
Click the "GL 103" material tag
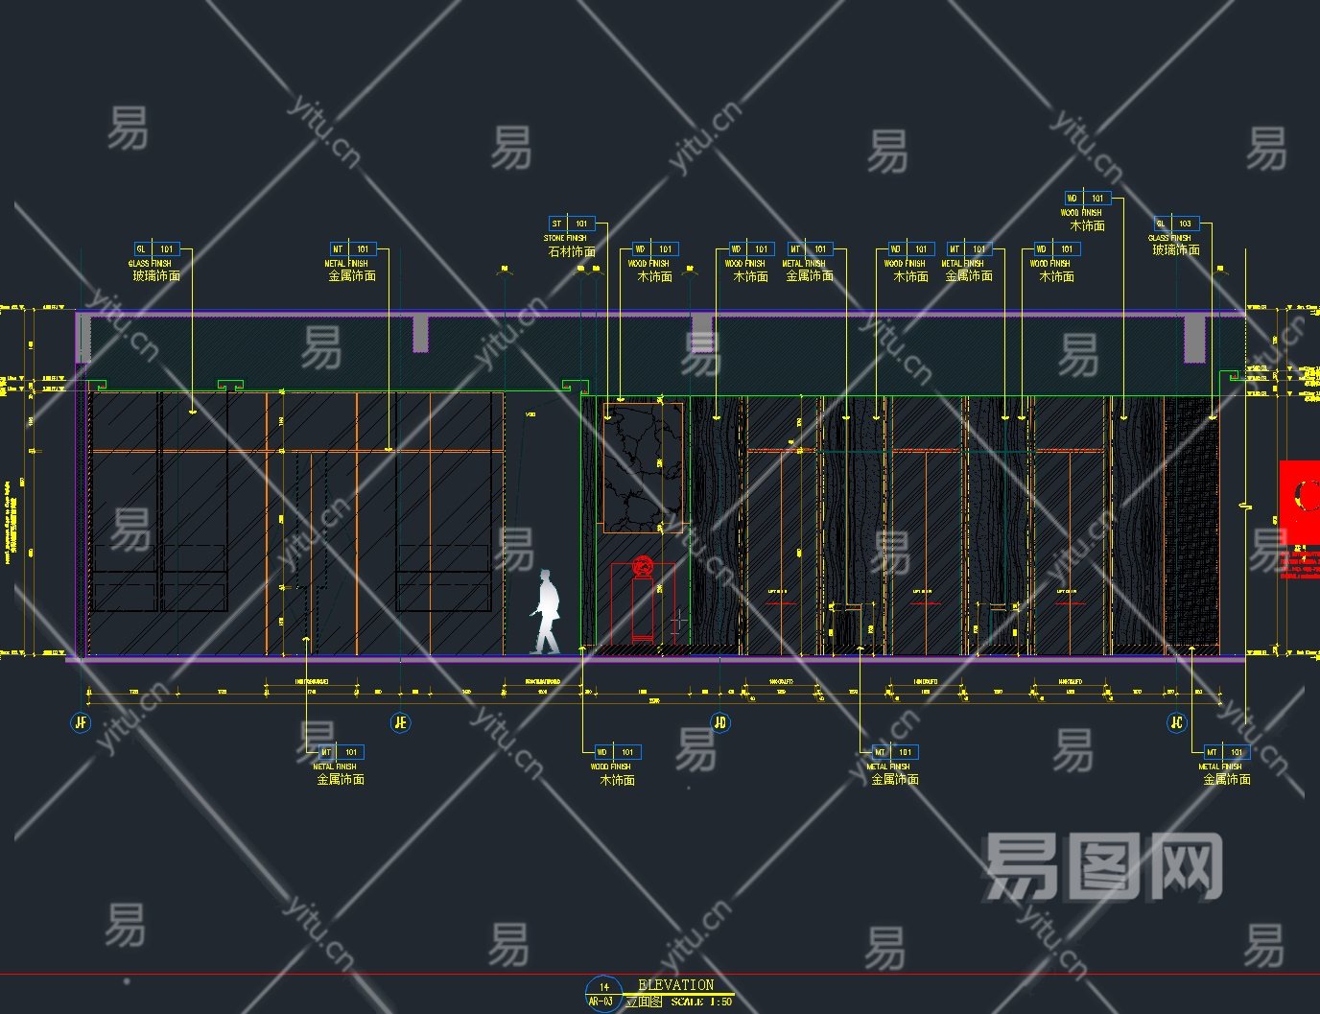pos(1175,224)
